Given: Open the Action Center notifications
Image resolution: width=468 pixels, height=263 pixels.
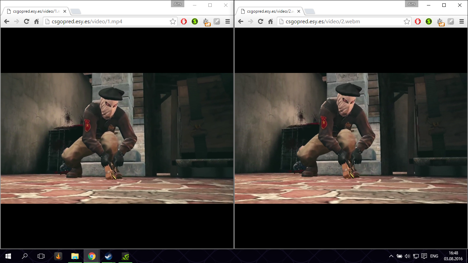Looking at the screenshot, I should (x=424, y=256).
